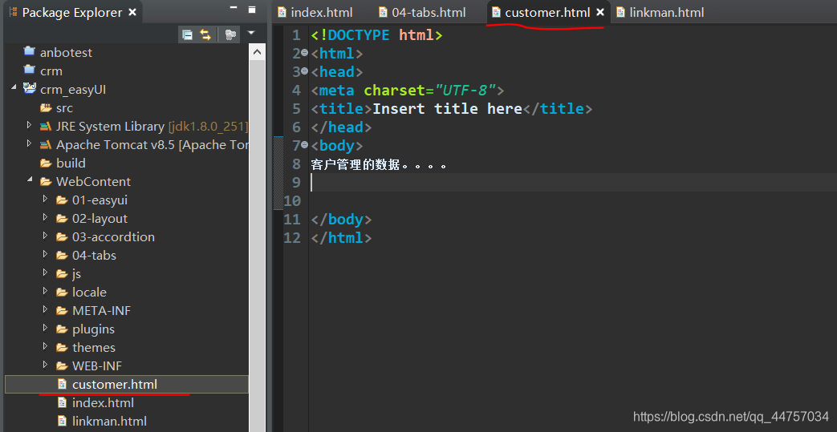The image size is (837, 432).
Task: Click the crm project folder icon
Action: click(30, 71)
